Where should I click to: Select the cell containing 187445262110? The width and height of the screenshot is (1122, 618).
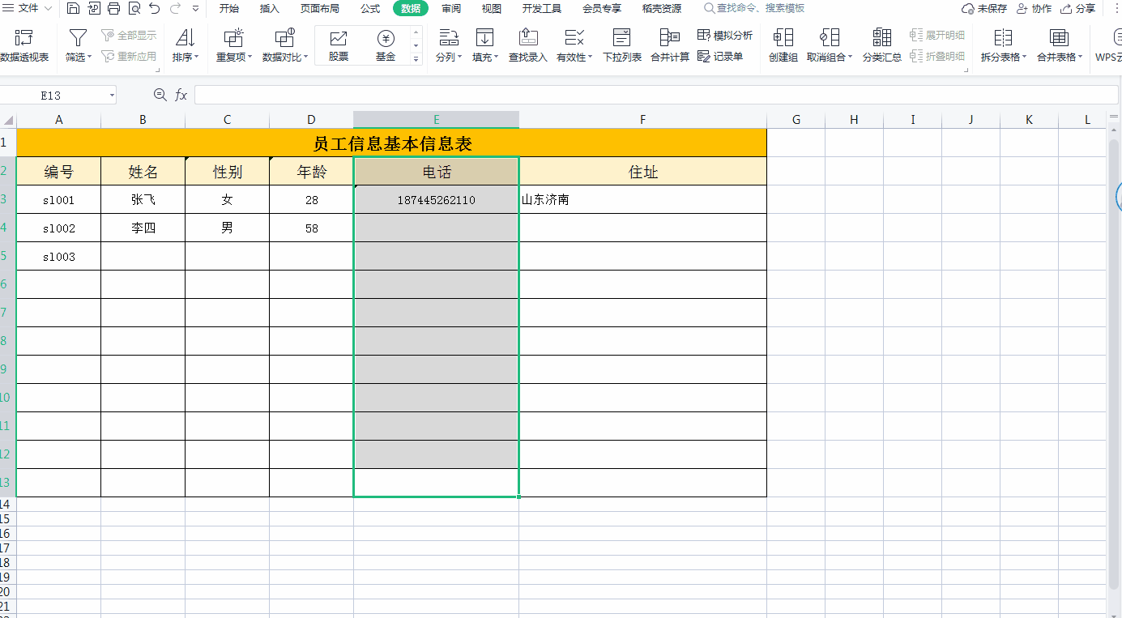click(x=436, y=199)
